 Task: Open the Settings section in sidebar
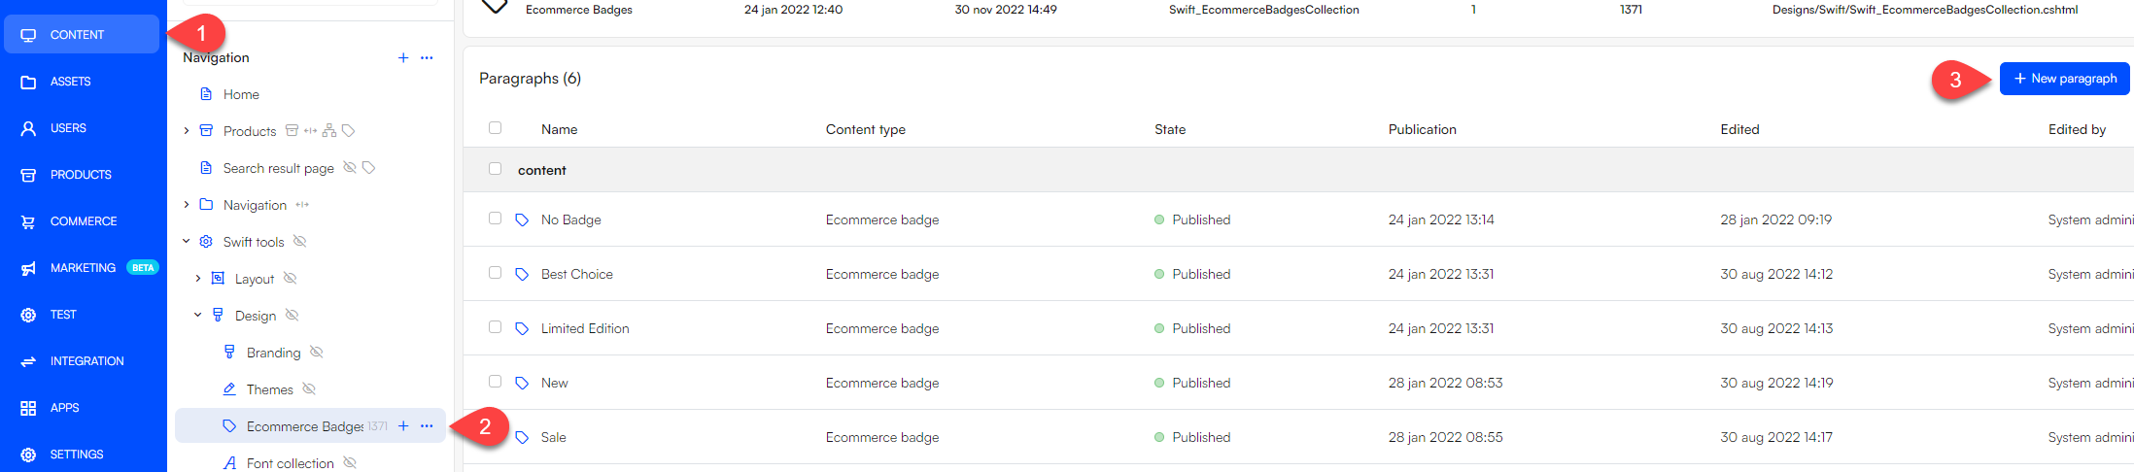pos(77,455)
